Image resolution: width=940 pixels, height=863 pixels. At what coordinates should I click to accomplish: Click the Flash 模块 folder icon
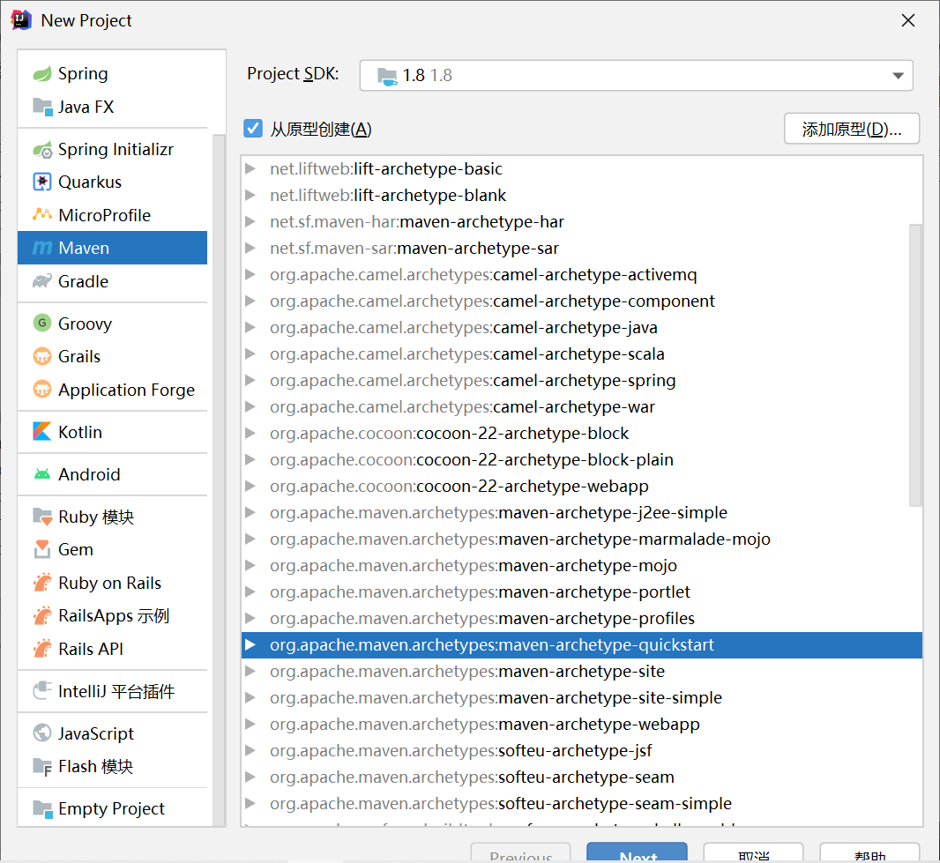42,767
